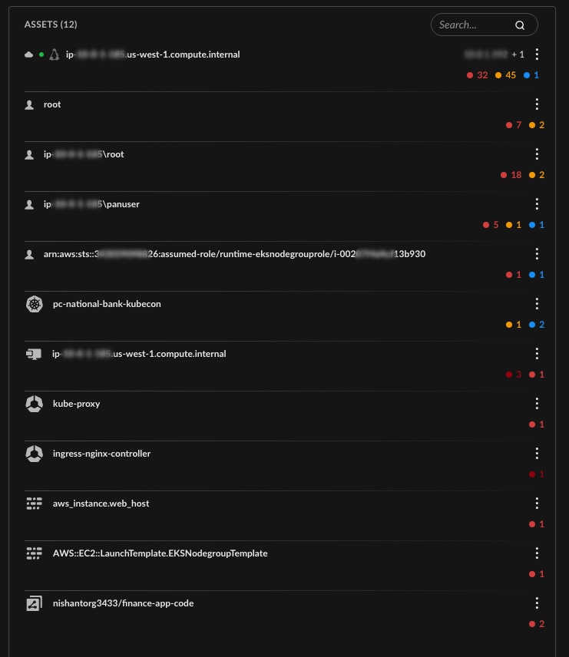Screen dimensions: 569x657
Task: Click the aws_instance.web_host IaC resource icon
Action: pyautogui.click(x=34, y=503)
